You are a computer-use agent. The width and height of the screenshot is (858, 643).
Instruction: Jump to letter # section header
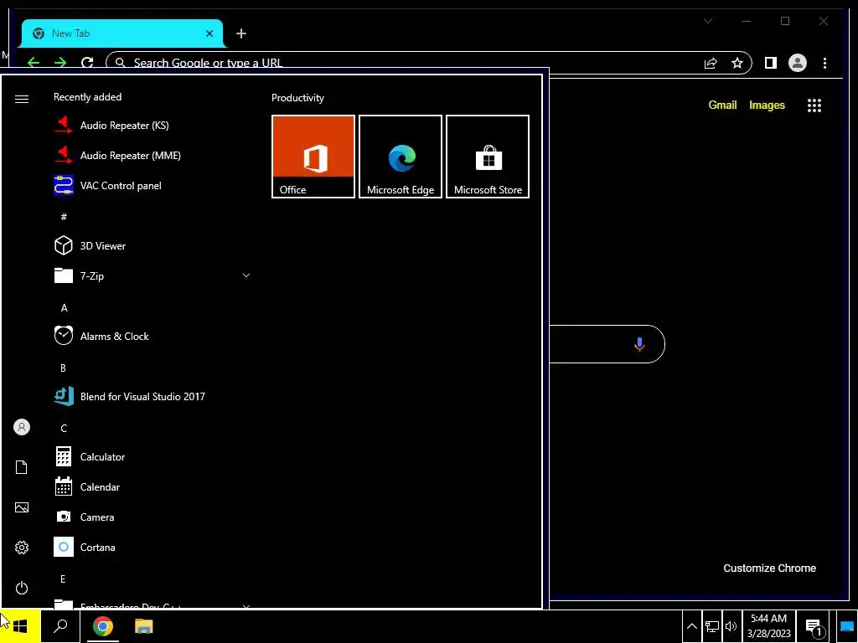(64, 217)
